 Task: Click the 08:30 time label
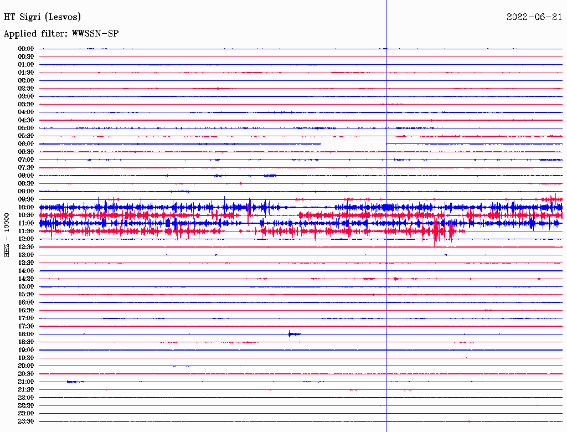tap(26, 183)
